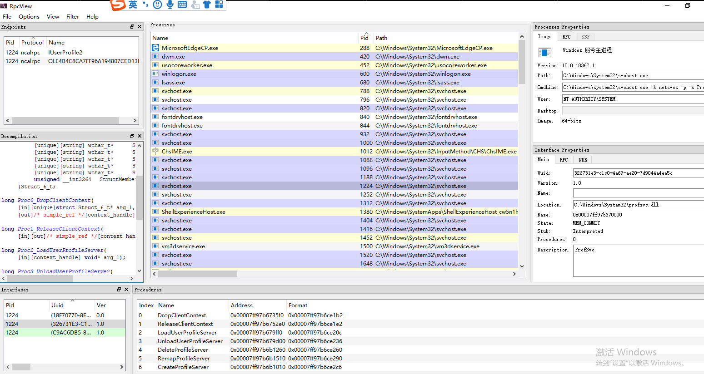
Task: Click the ShellExperienceHost.exe process icon
Action: pyautogui.click(x=155, y=212)
